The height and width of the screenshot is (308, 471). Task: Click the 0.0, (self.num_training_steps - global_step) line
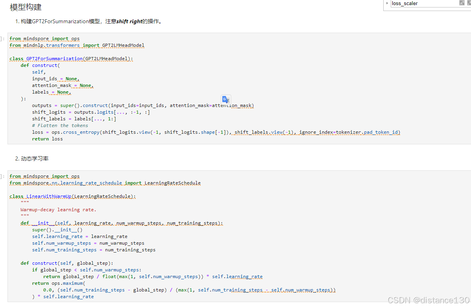189,290
